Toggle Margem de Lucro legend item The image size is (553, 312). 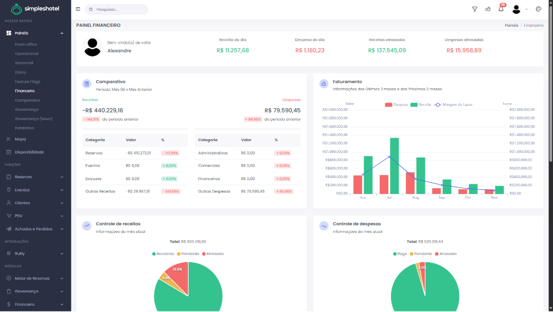(x=453, y=105)
